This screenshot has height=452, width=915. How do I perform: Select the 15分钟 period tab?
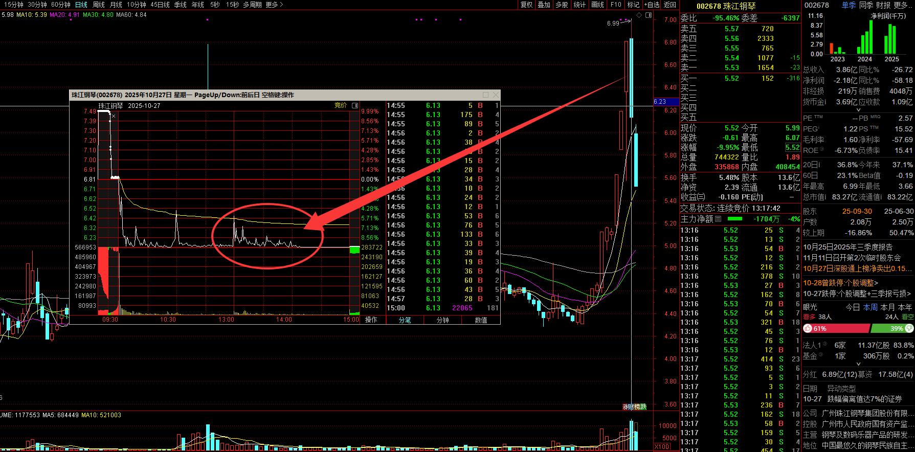pos(14,5)
